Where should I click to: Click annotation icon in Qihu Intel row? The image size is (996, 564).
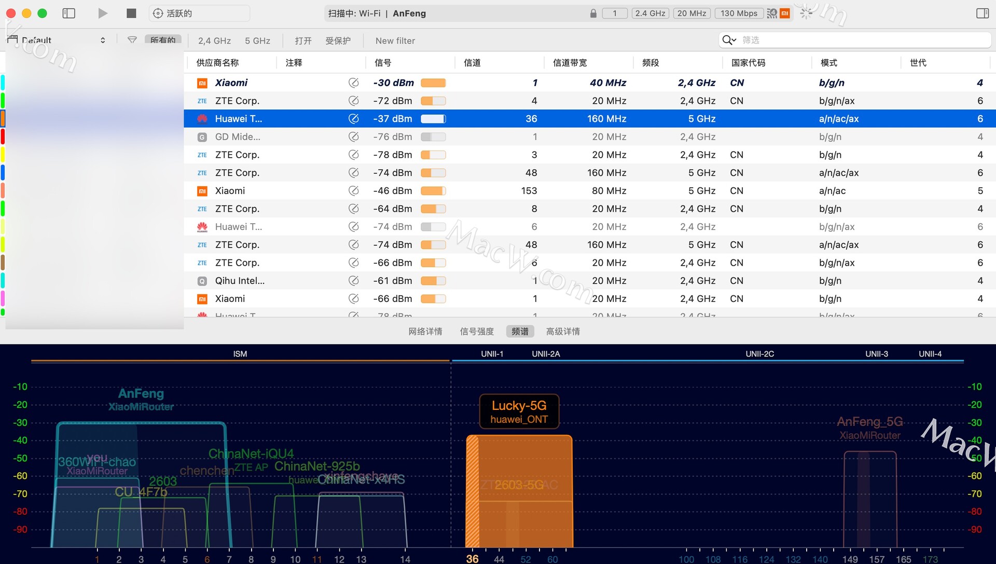point(353,281)
